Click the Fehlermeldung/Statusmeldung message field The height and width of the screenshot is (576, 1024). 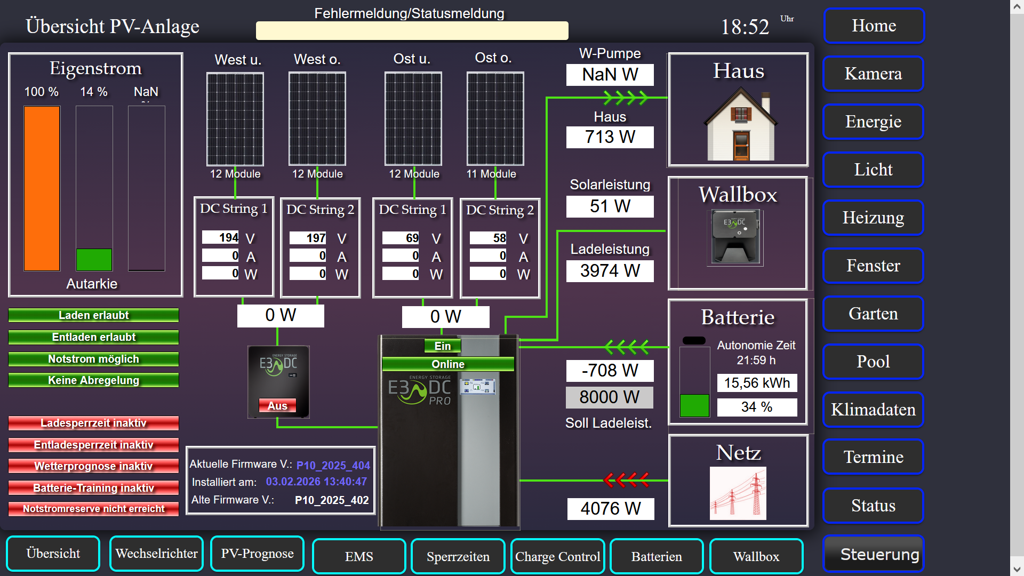(412, 31)
